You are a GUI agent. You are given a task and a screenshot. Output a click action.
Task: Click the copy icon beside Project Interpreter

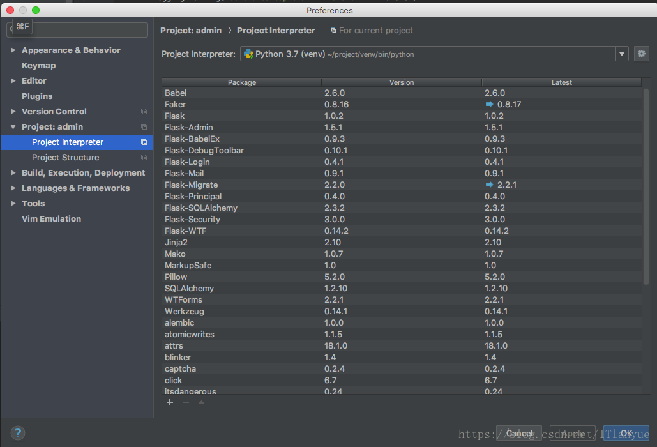tap(144, 142)
